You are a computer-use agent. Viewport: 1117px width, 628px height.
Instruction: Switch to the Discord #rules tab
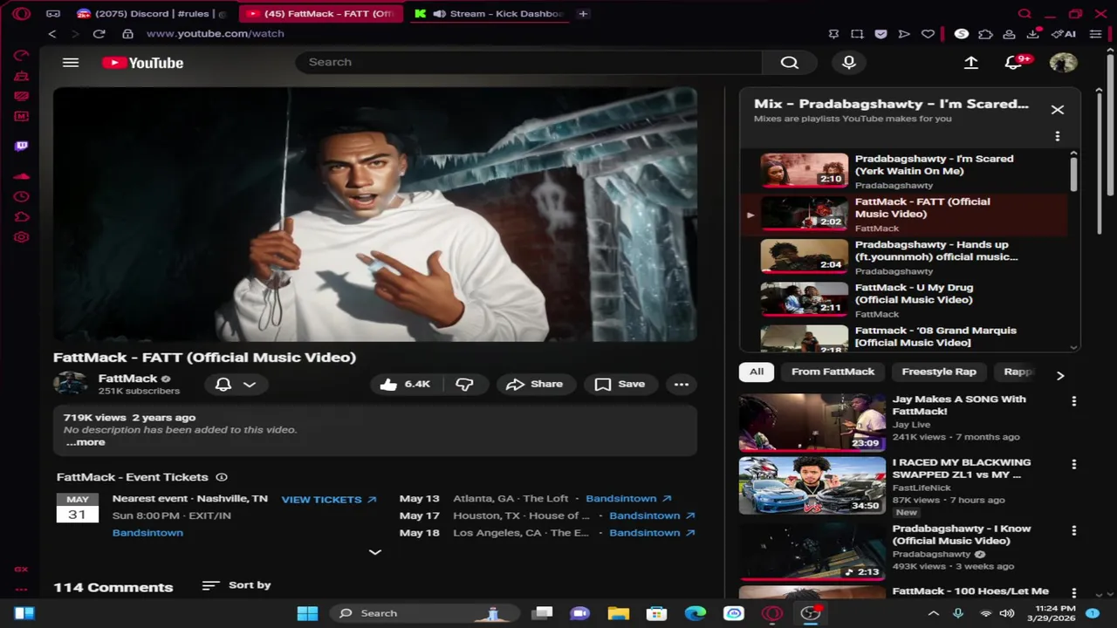(152, 13)
